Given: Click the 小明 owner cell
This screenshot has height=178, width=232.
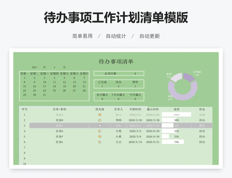Looking at the screenshot, I should pyautogui.click(x=119, y=131).
